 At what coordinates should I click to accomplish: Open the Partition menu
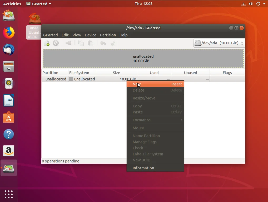pyautogui.click(x=108, y=35)
